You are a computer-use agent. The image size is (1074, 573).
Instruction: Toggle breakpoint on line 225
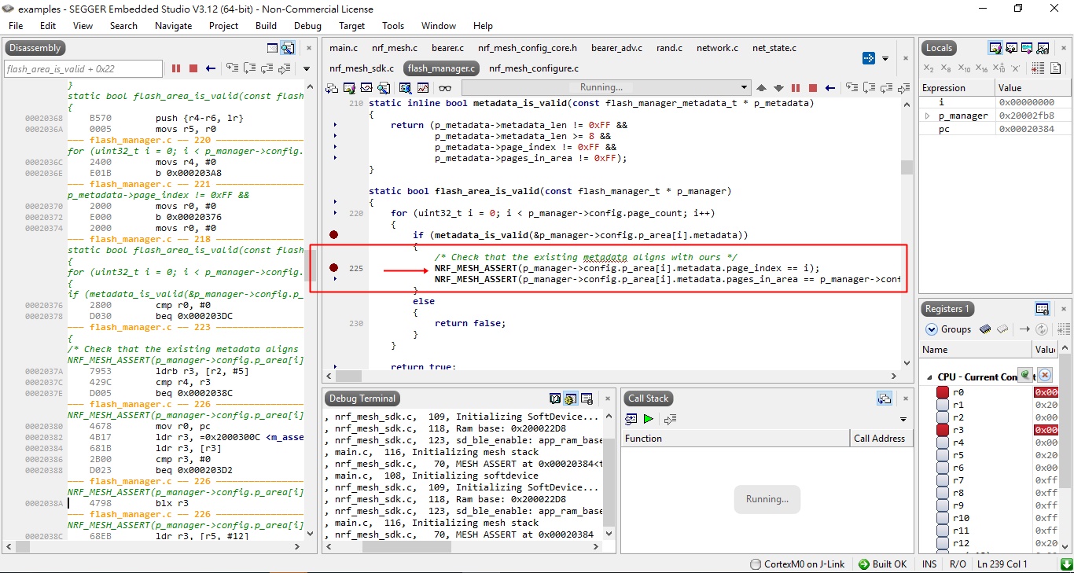[x=334, y=268]
